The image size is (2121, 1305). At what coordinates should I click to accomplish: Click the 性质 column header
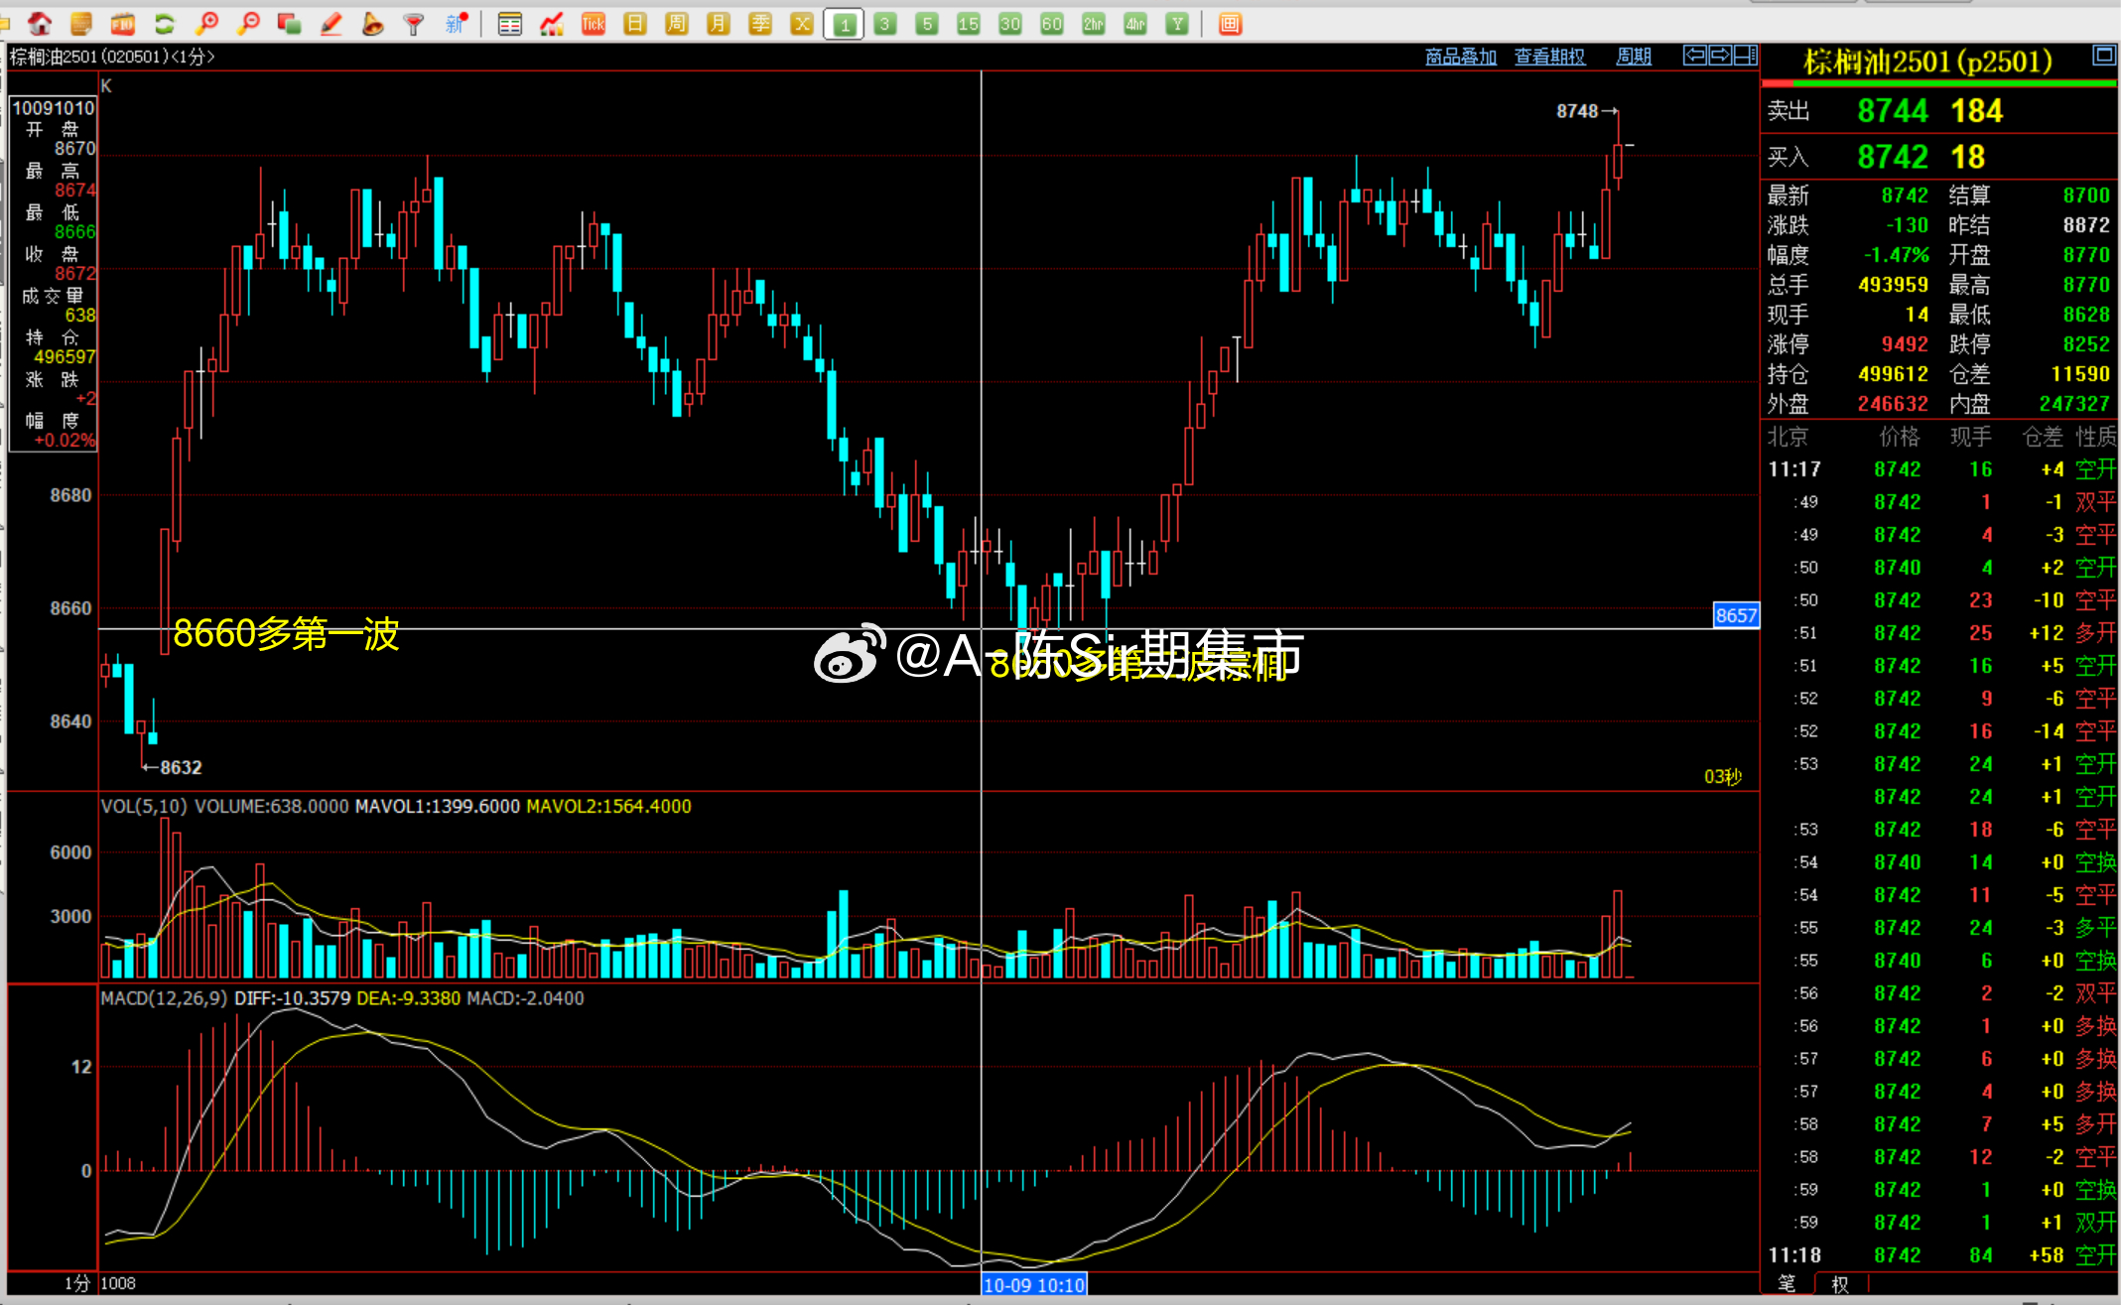[x=2095, y=437]
